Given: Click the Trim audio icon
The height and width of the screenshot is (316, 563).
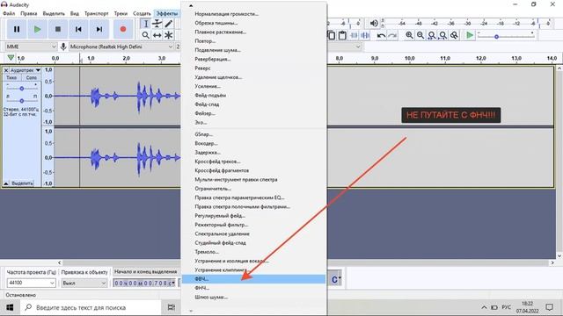Looking at the screenshot, I should pos(354,35).
